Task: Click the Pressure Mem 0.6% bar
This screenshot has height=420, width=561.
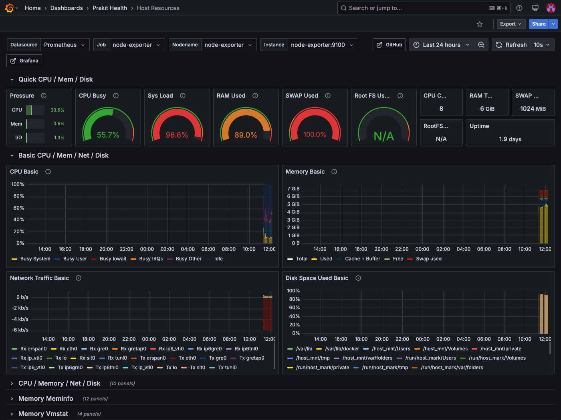Action: pyautogui.click(x=35, y=124)
